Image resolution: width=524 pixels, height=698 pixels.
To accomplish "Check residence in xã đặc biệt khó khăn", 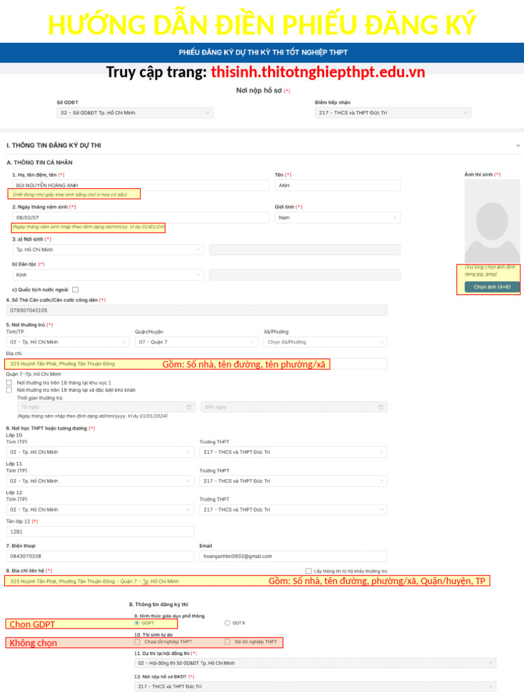I will [9, 390].
